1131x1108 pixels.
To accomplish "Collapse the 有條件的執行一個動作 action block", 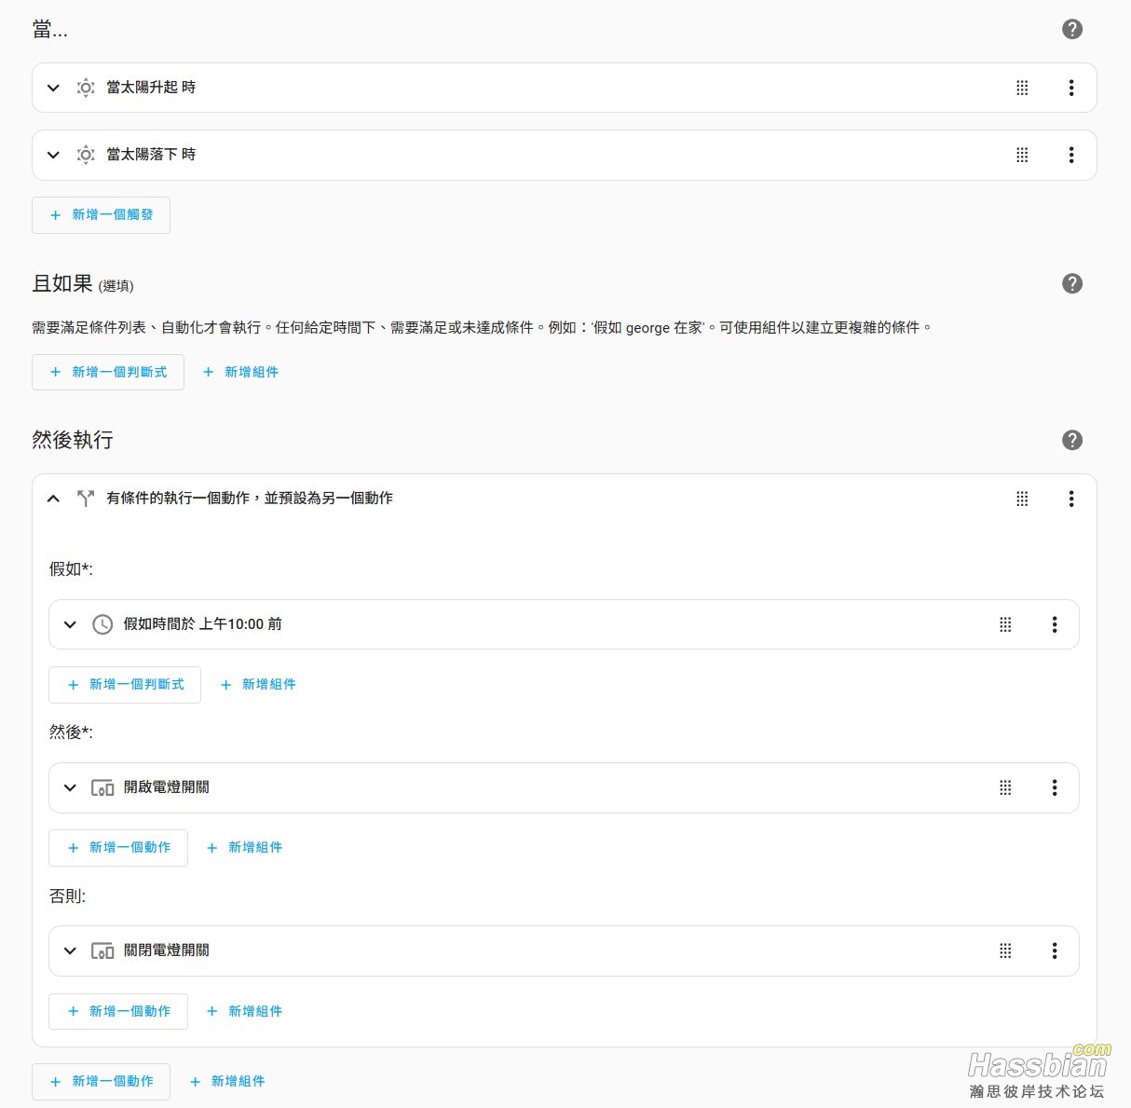I will (x=53, y=499).
